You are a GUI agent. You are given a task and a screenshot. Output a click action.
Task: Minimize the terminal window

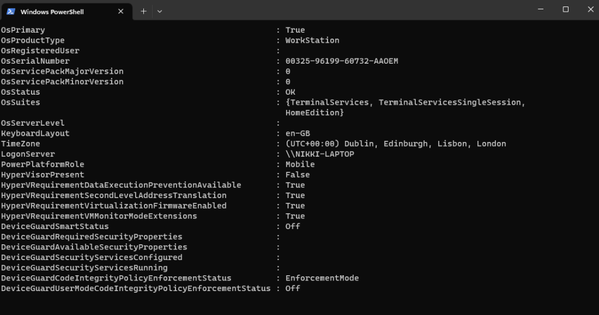(541, 9)
